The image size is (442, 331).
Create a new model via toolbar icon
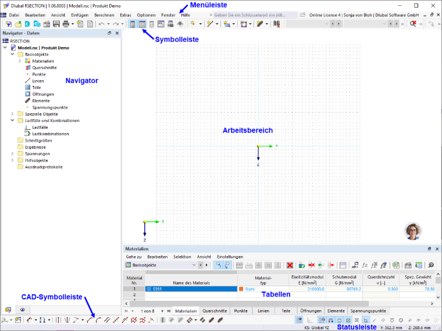pos(9,24)
